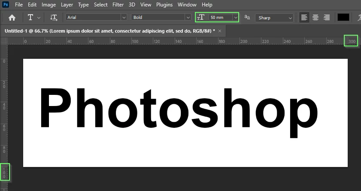Select right align text
The width and height of the screenshot is (361, 191).
327,17
